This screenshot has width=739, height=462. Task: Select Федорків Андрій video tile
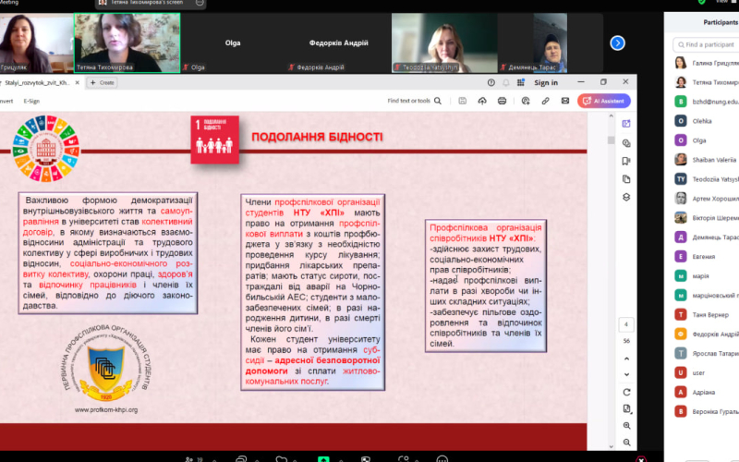[338, 43]
